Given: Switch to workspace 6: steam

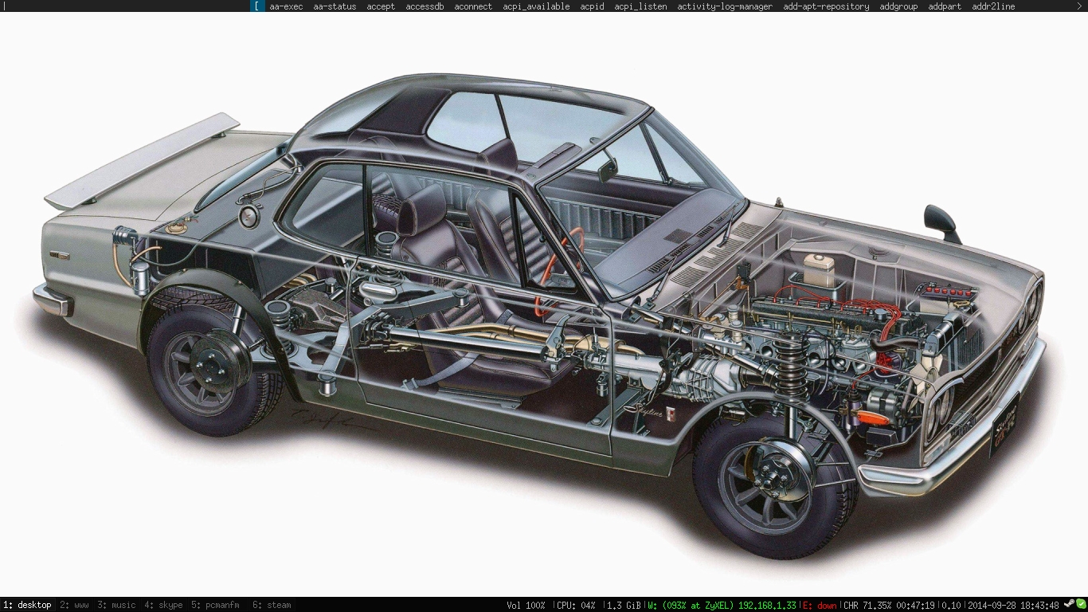Looking at the screenshot, I should (272, 605).
